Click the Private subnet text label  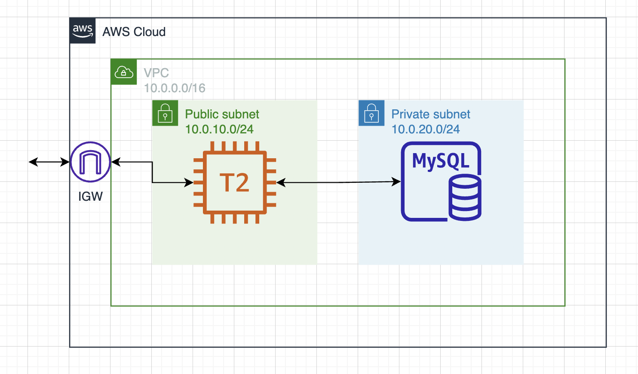point(430,114)
